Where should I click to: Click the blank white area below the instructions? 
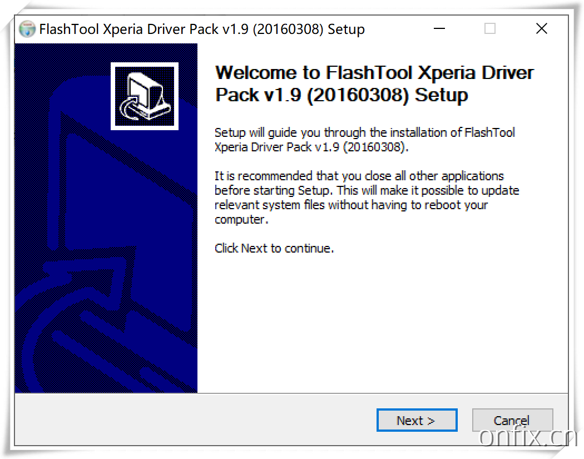(x=378, y=328)
